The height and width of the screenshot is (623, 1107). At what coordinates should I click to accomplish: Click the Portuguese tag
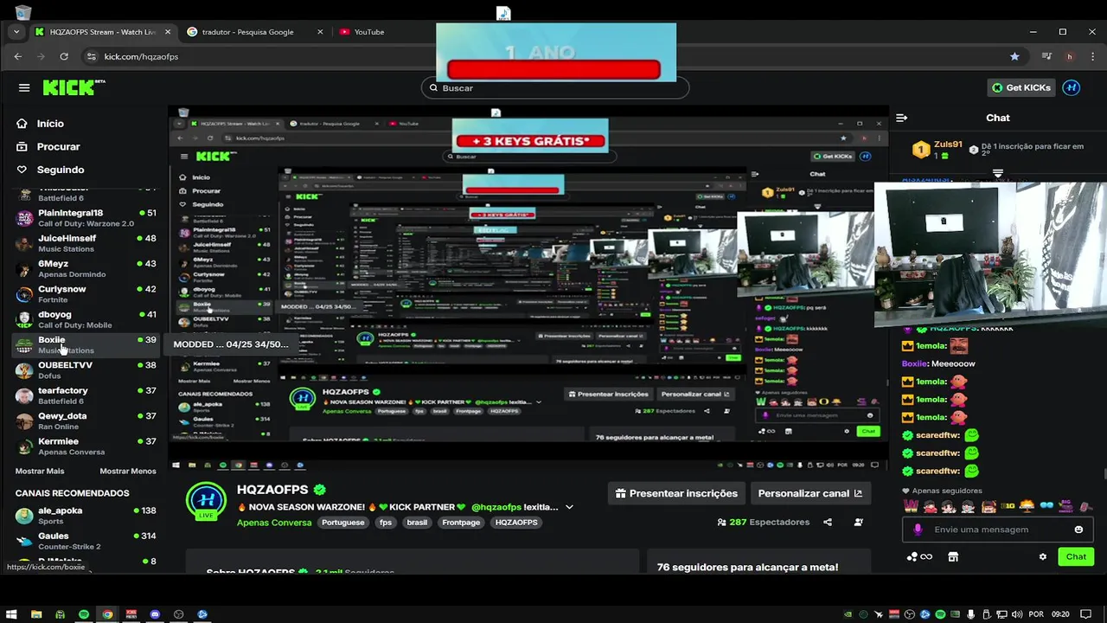point(343,523)
